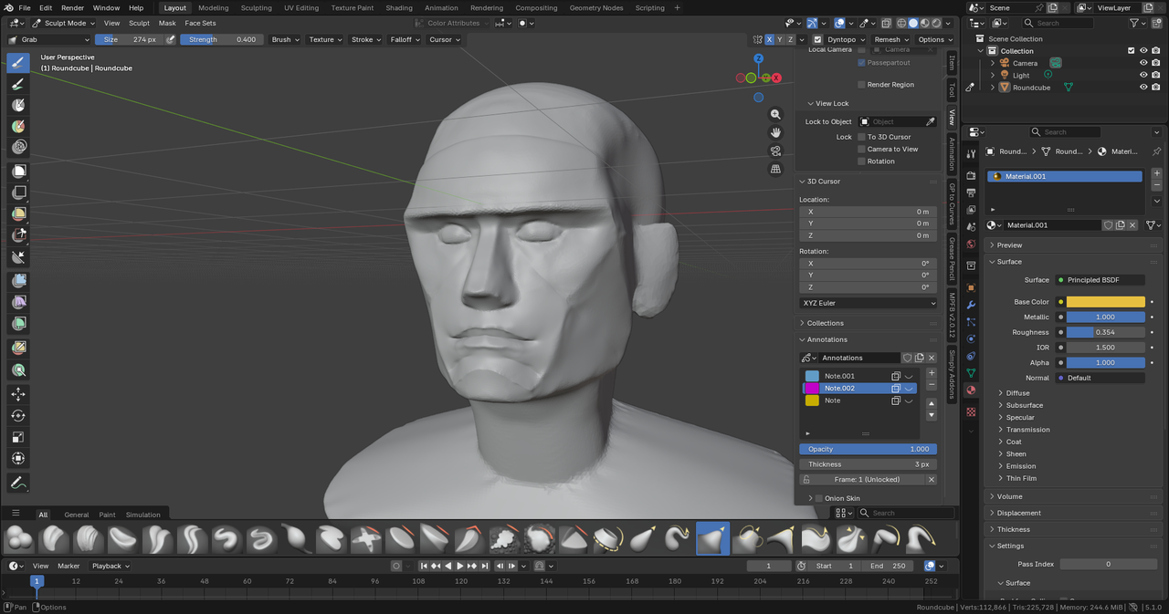Screen dimensions: 1169x614
Task: Toggle Z axis symmetry button
Action: 791,39
